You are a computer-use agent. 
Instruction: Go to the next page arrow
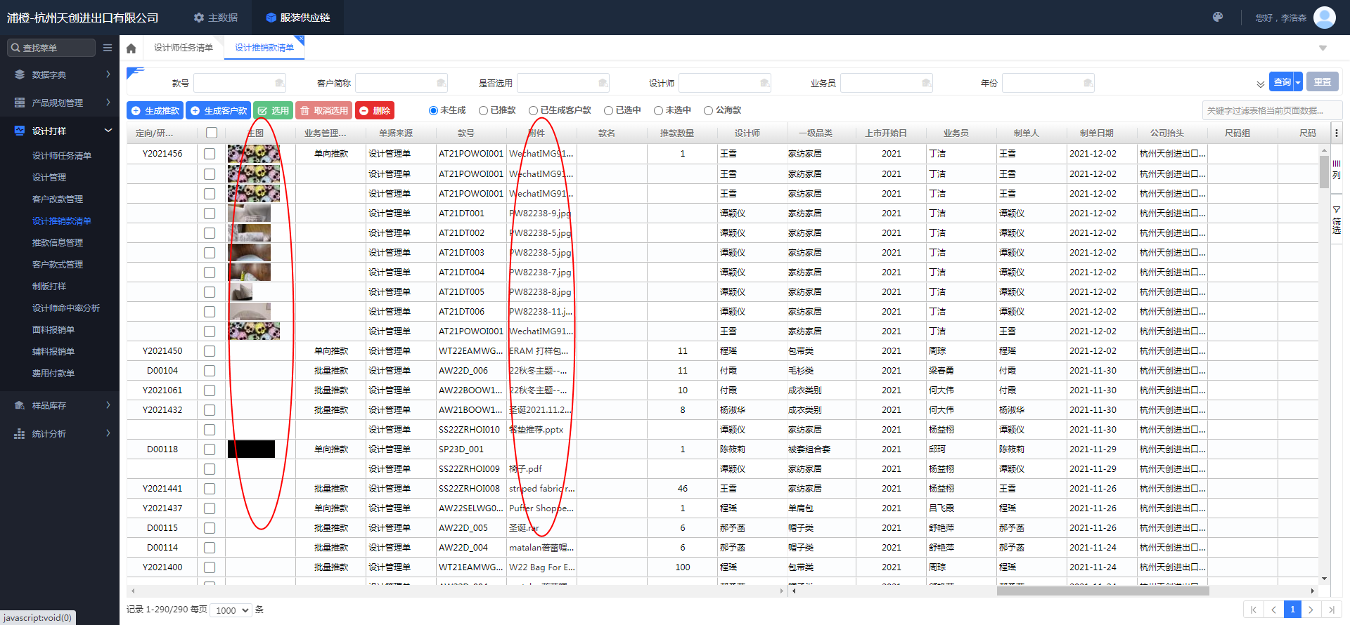tap(1311, 610)
